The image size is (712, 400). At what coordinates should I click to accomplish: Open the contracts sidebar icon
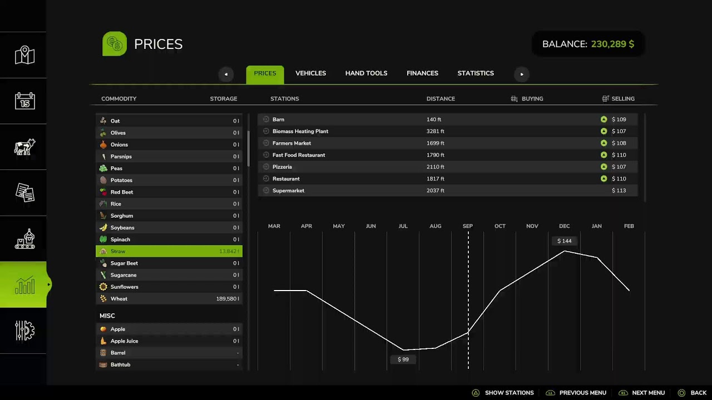pyautogui.click(x=24, y=192)
